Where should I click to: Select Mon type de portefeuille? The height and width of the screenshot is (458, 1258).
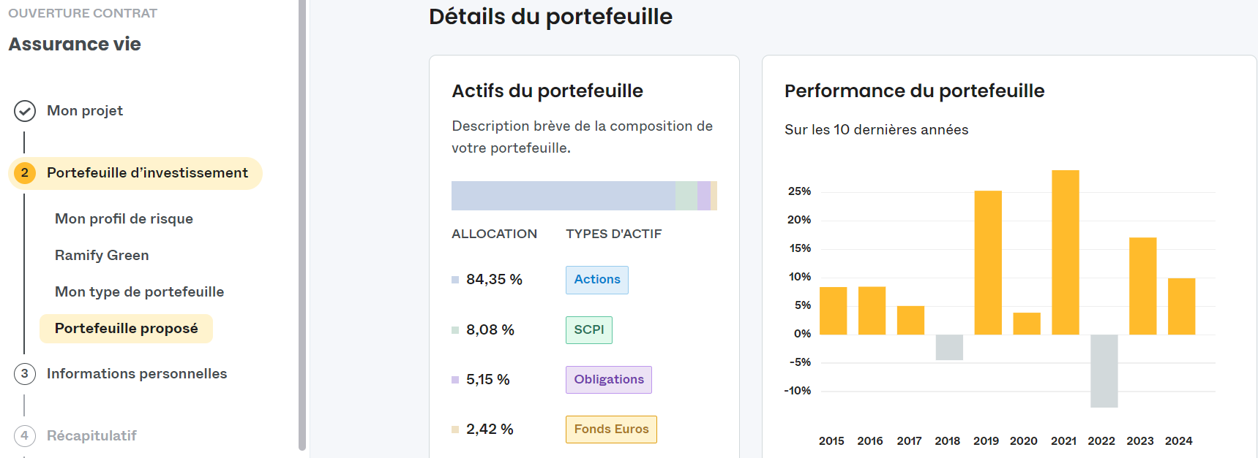[x=139, y=292]
